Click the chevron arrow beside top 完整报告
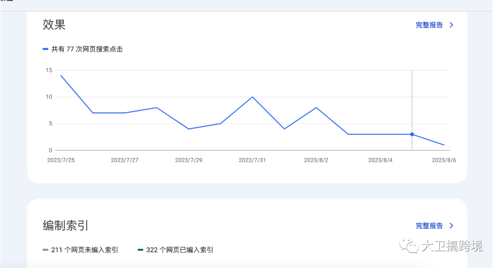Viewport: 499px width, 268px height. point(451,25)
